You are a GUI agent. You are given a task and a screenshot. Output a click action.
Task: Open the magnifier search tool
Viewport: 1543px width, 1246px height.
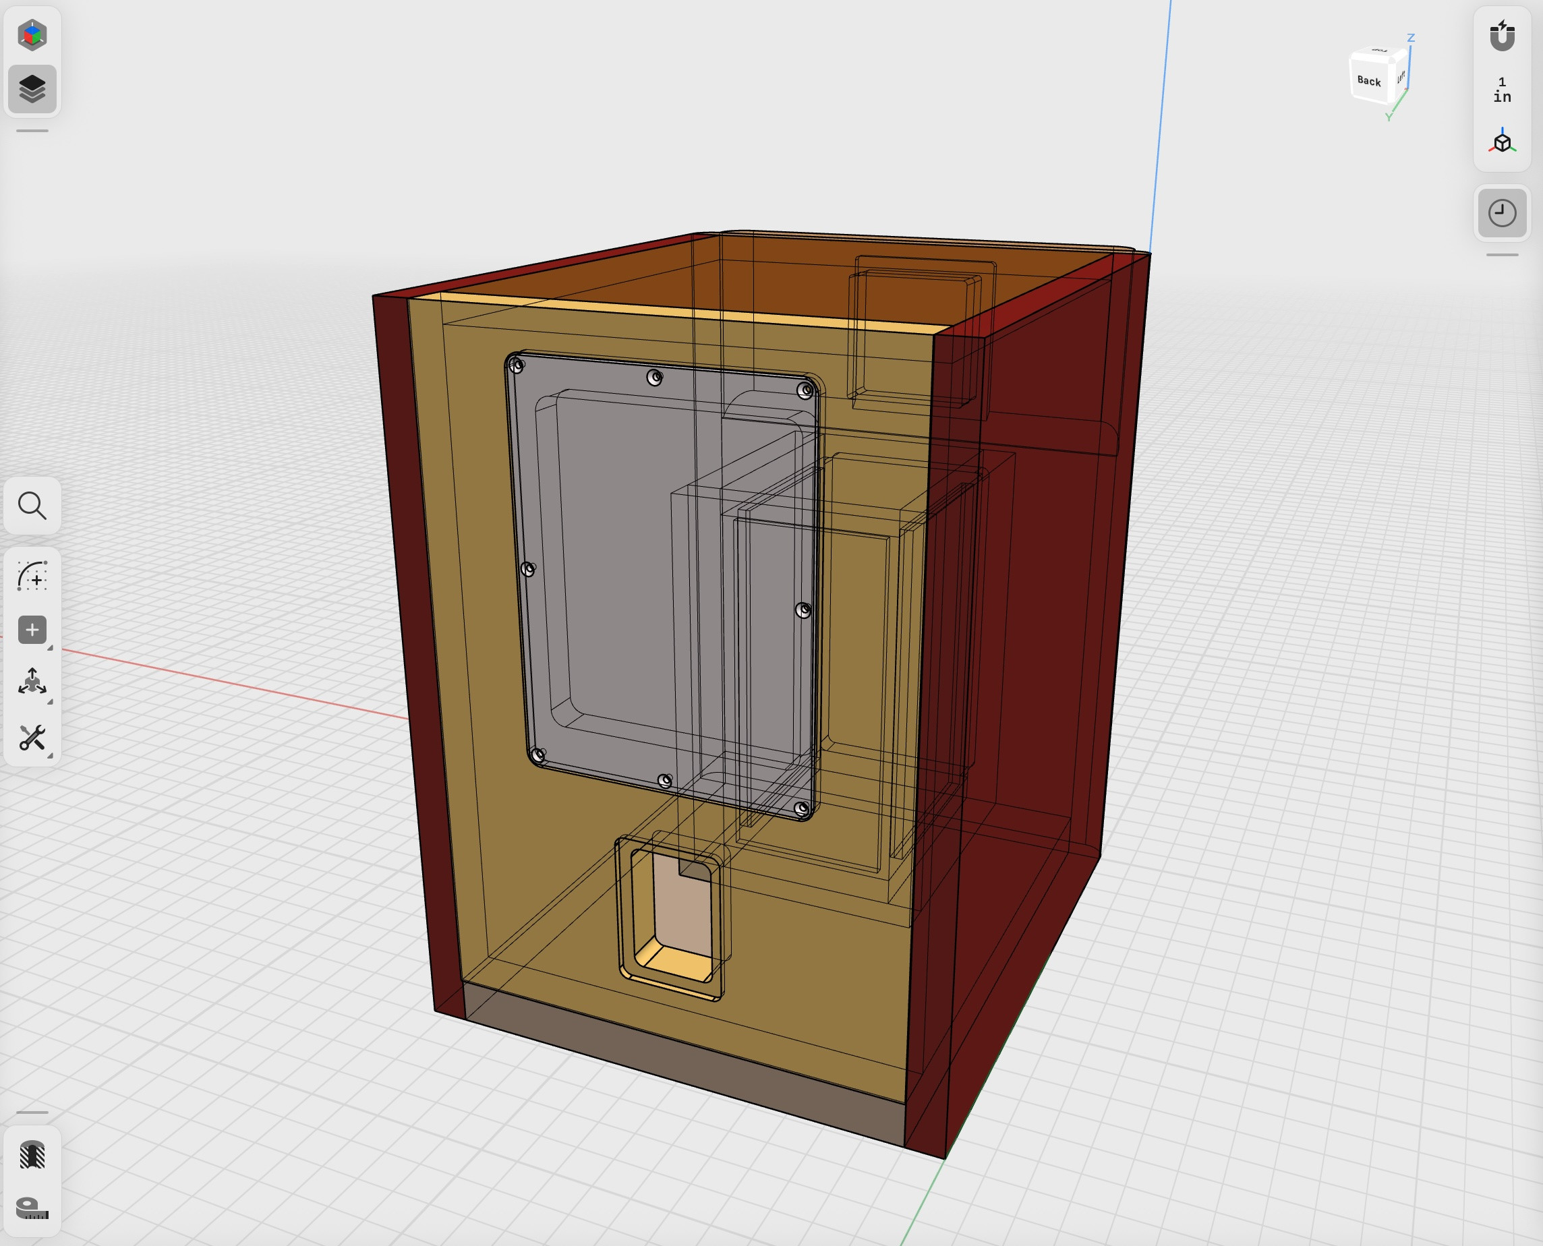32,505
